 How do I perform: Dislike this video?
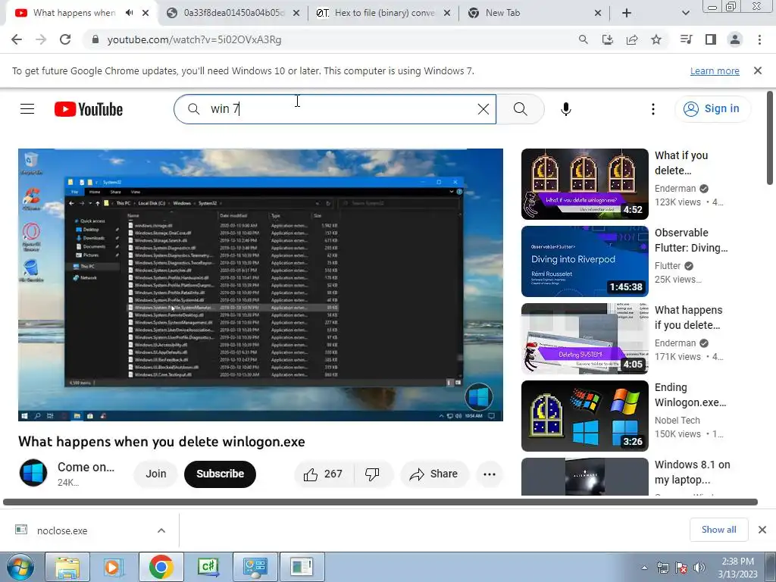tap(372, 474)
